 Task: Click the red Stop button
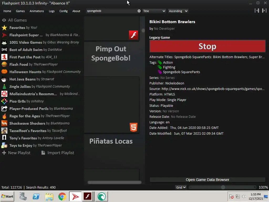(x=208, y=46)
